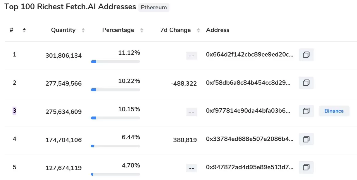Open address 0xf58db6a8c84b454cc8d29...
The width and height of the screenshot is (357, 180).
coord(248,83)
